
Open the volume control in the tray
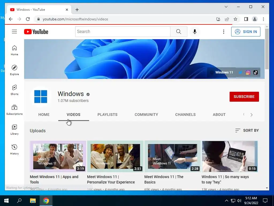[239, 201]
